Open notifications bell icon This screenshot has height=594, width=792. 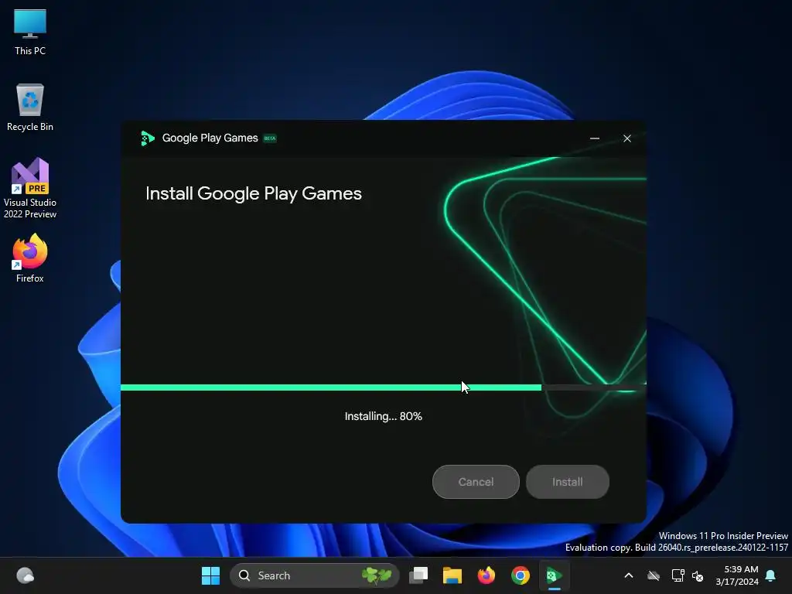(771, 575)
